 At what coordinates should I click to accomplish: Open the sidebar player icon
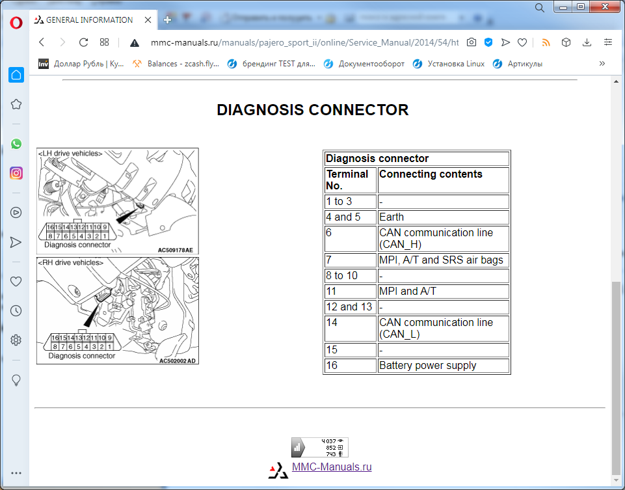[16, 211]
